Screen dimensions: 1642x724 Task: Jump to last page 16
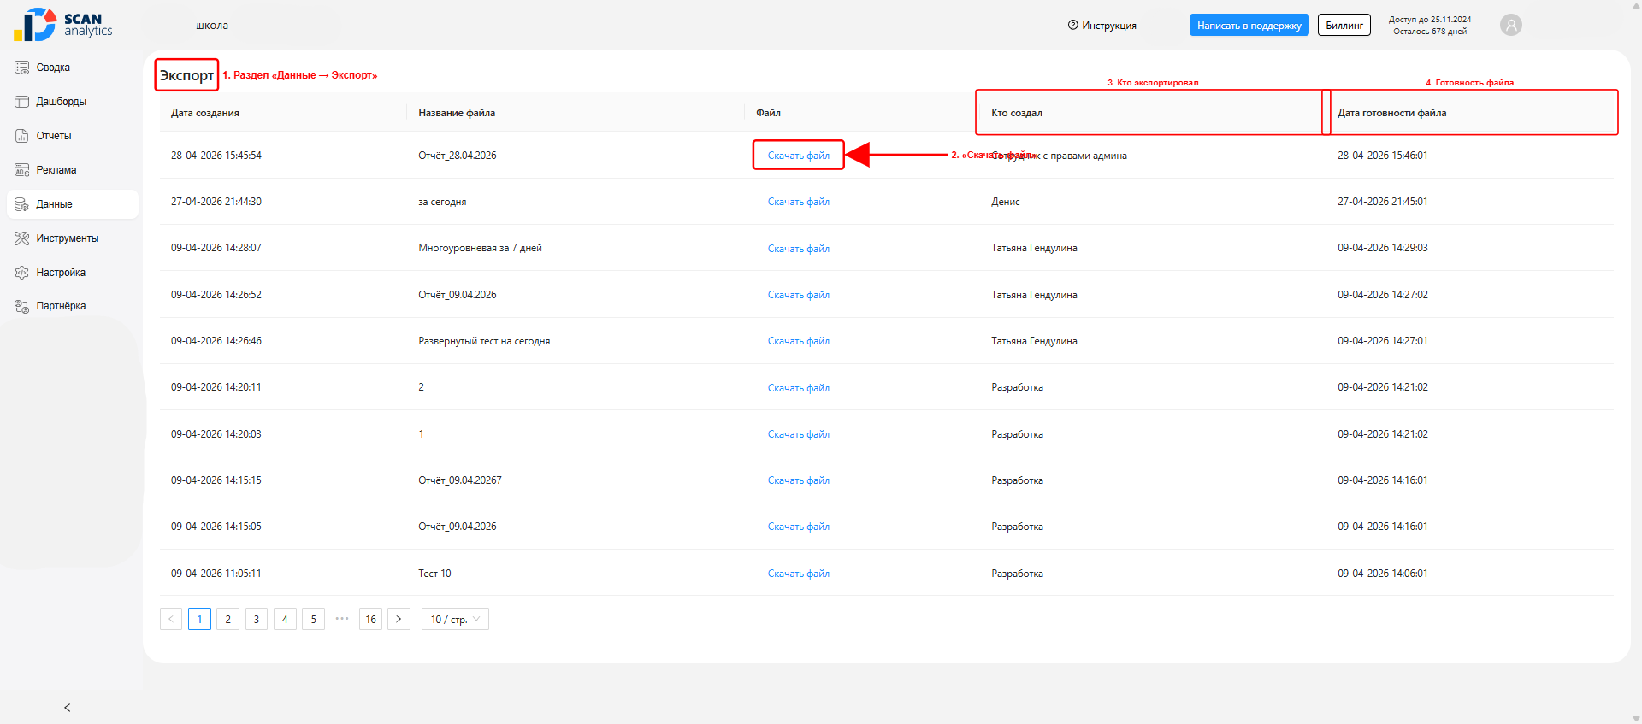(370, 619)
